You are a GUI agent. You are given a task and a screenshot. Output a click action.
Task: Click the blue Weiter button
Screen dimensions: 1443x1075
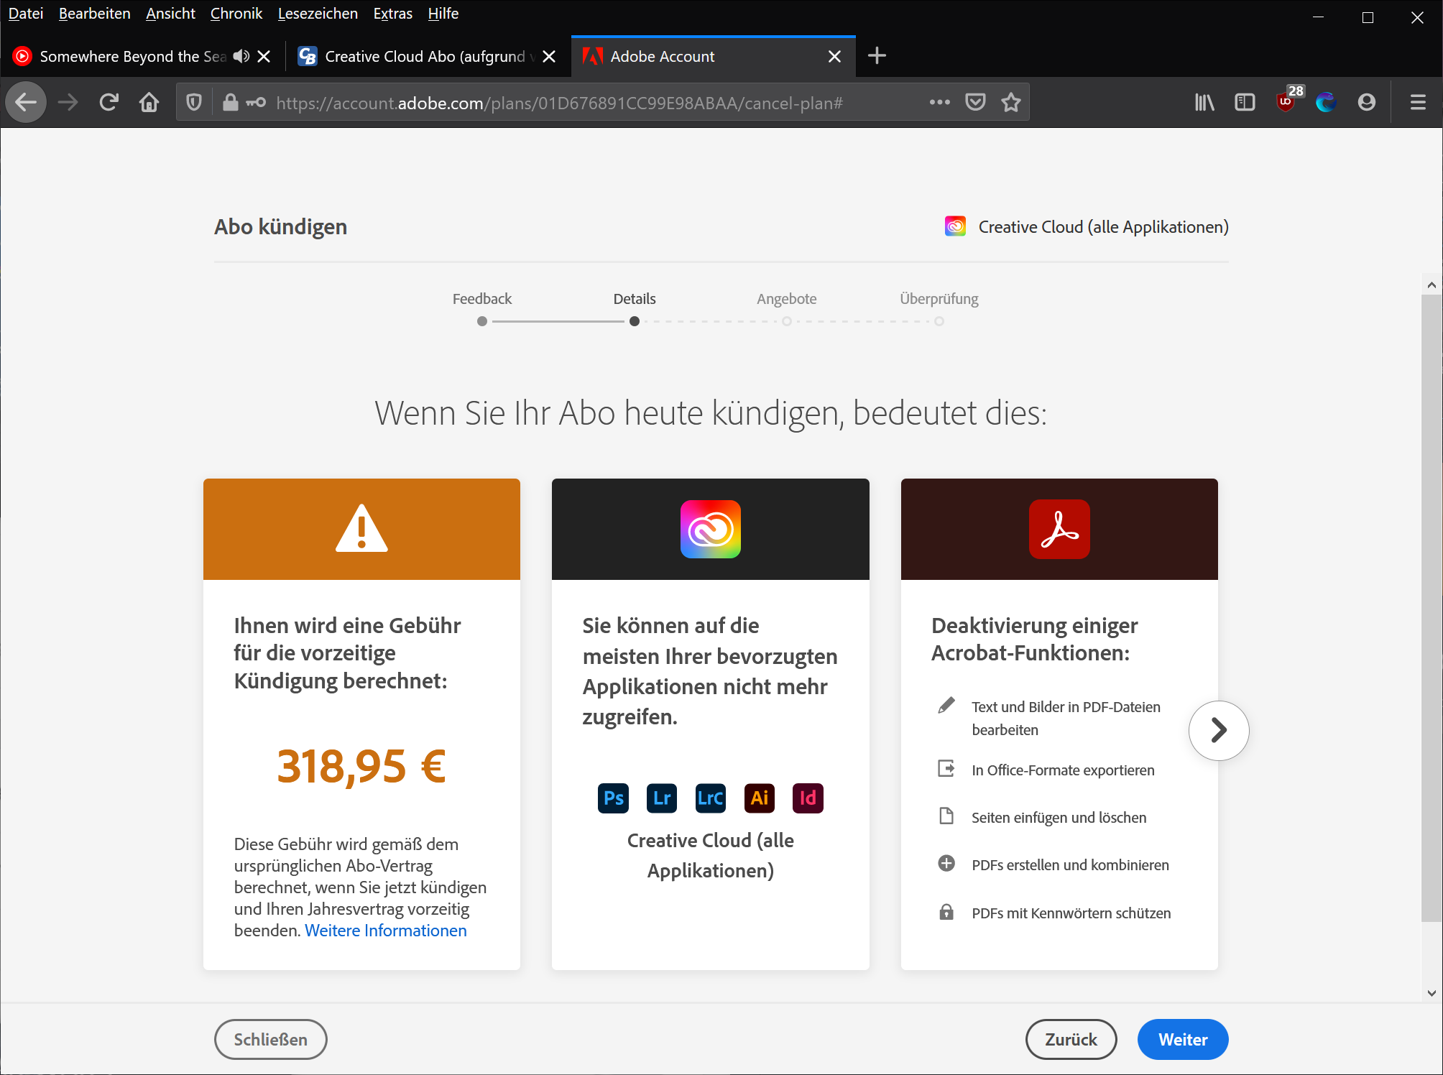pos(1182,1039)
